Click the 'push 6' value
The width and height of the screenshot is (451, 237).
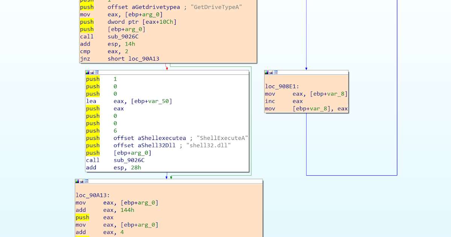(115, 131)
